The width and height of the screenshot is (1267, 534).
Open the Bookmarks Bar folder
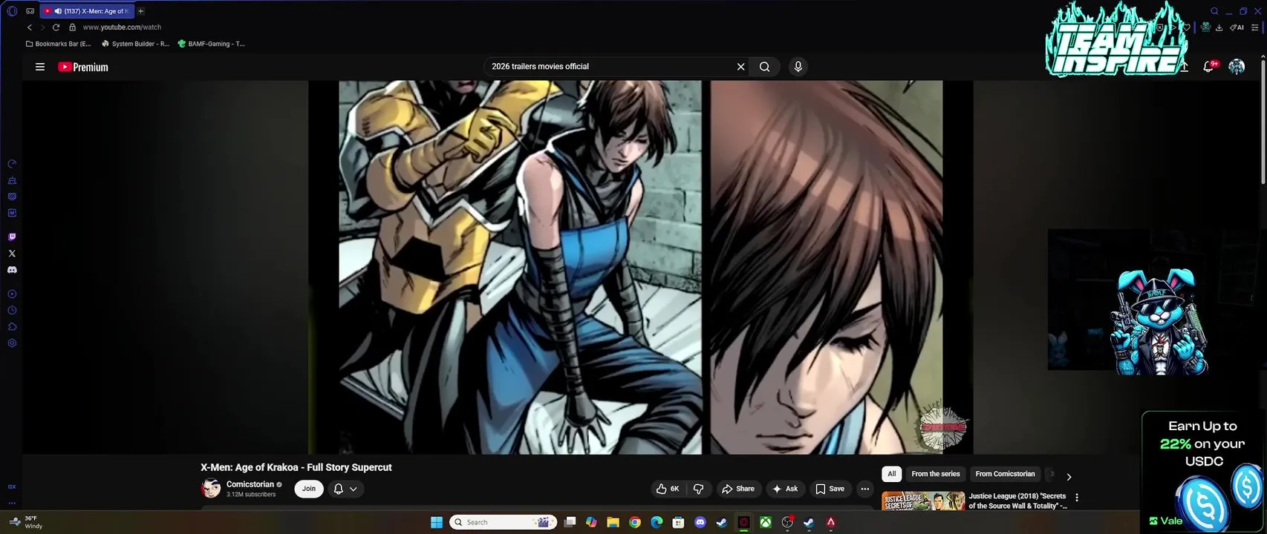(59, 44)
